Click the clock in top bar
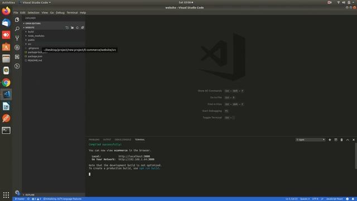This screenshot has height=201, width=357. (186, 2)
